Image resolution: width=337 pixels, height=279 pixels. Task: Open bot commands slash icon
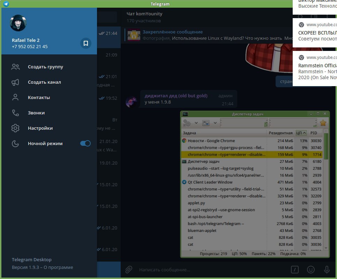[295, 270]
